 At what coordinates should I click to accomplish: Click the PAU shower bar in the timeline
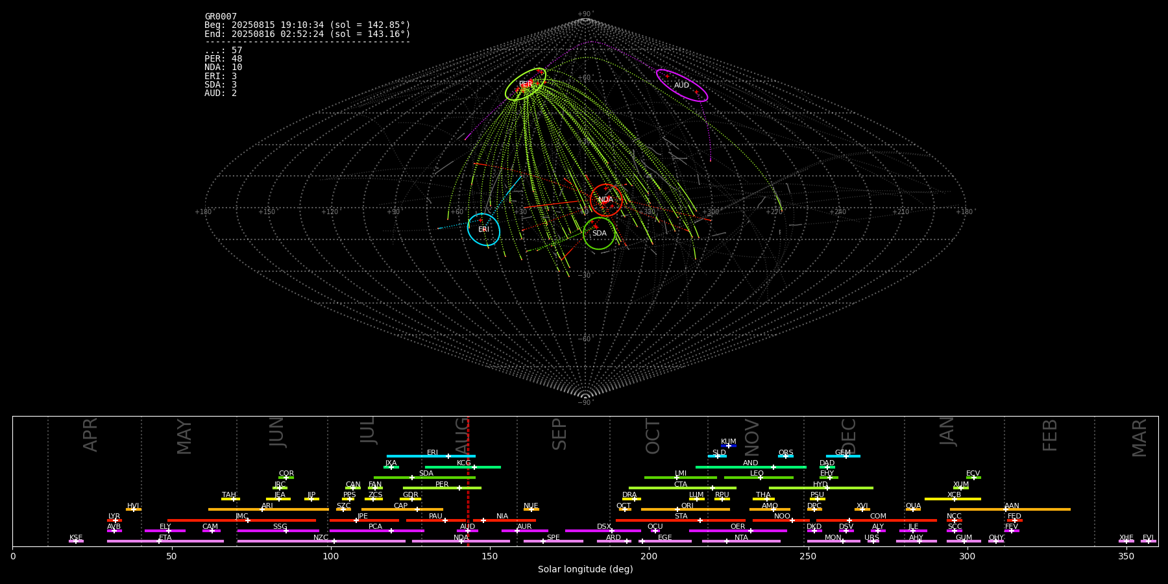click(436, 520)
